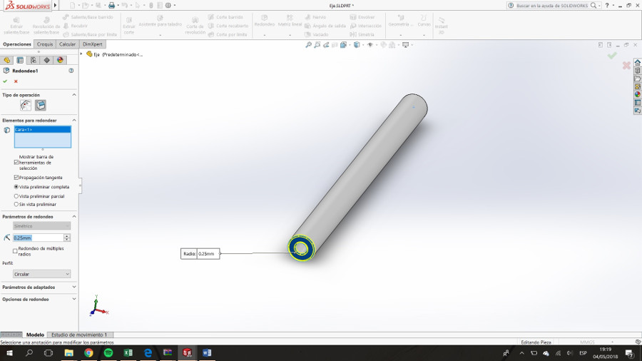Click the radius value spinner arrows
Viewport: 642px width, 361px height.
click(67, 238)
